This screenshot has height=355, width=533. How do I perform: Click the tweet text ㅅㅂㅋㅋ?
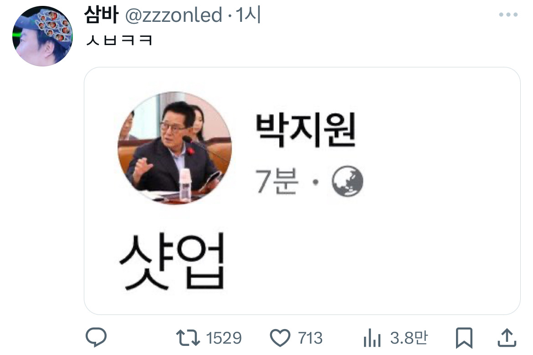pos(119,41)
